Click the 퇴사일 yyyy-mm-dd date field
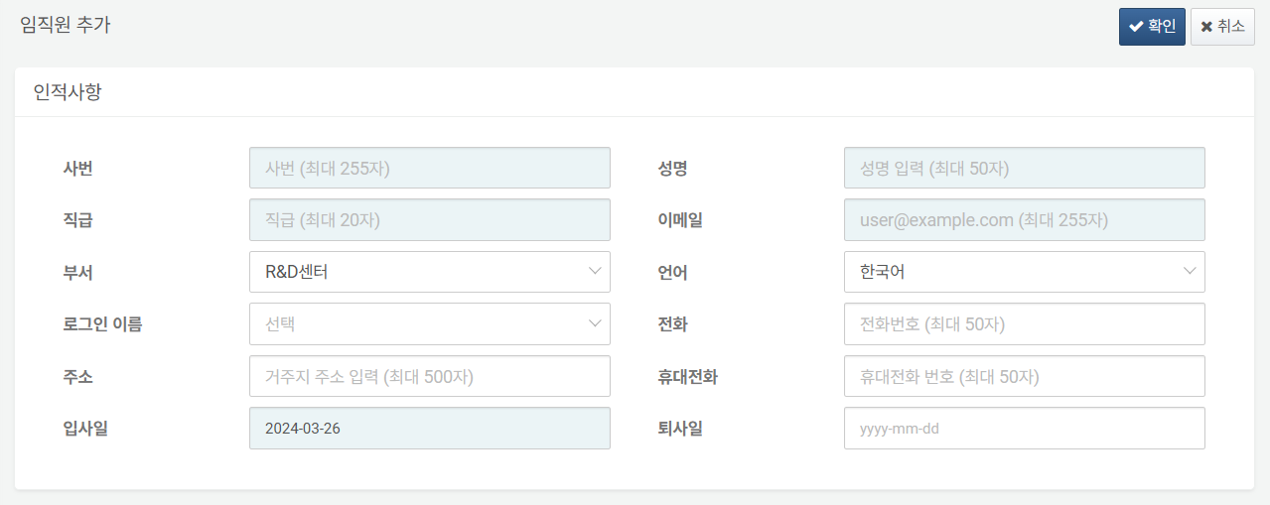The height and width of the screenshot is (505, 1270). (x=1025, y=428)
